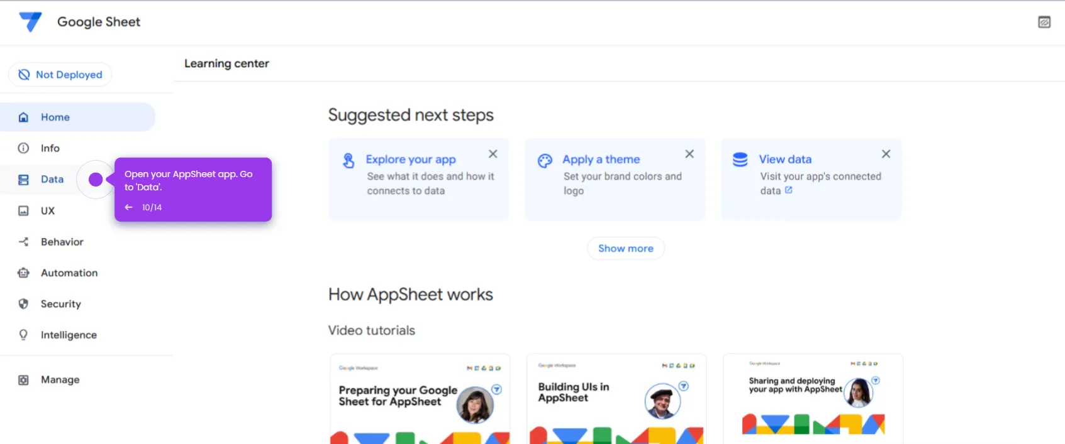The height and width of the screenshot is (444, 1065).
Task: Click the 'How AppSheet works' heading
Action: tap(411, 295)
